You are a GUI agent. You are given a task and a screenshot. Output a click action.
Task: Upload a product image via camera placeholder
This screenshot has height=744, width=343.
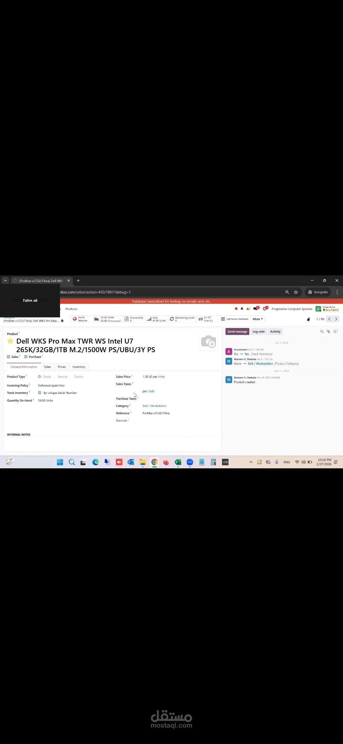coord(209,341)
